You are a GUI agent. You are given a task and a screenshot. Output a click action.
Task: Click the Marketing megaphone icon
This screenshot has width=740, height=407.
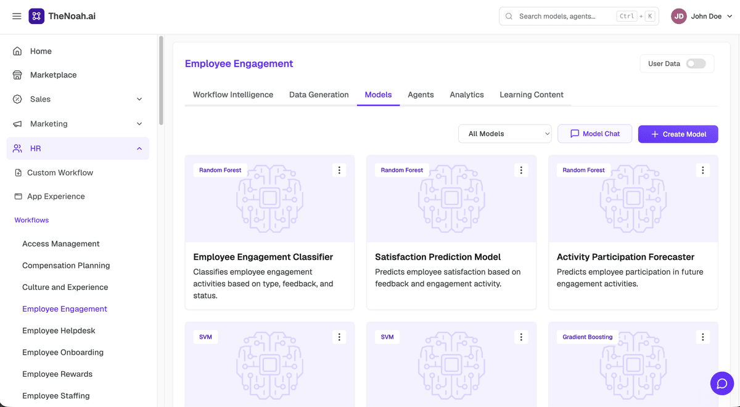pyautogui.click(x=18, y=124)
